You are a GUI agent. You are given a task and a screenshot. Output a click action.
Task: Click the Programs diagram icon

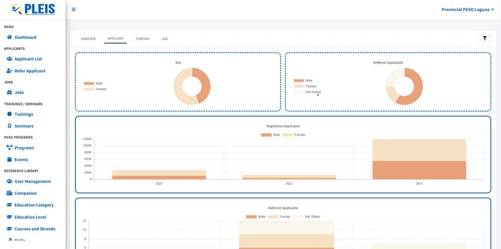pyautogui.click(x=9, y=147)
